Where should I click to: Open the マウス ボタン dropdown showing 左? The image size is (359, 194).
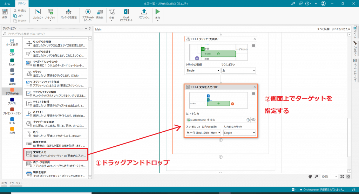[x=238, y=70]
